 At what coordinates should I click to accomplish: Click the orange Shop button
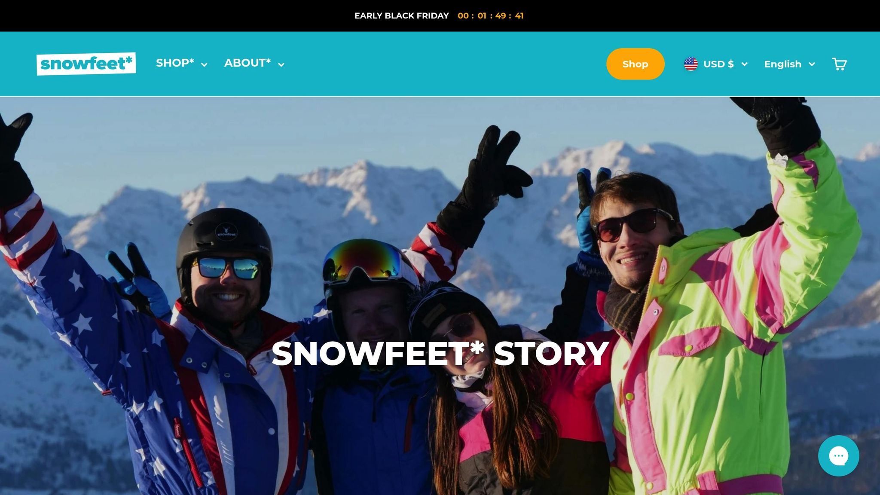point(635,64)
